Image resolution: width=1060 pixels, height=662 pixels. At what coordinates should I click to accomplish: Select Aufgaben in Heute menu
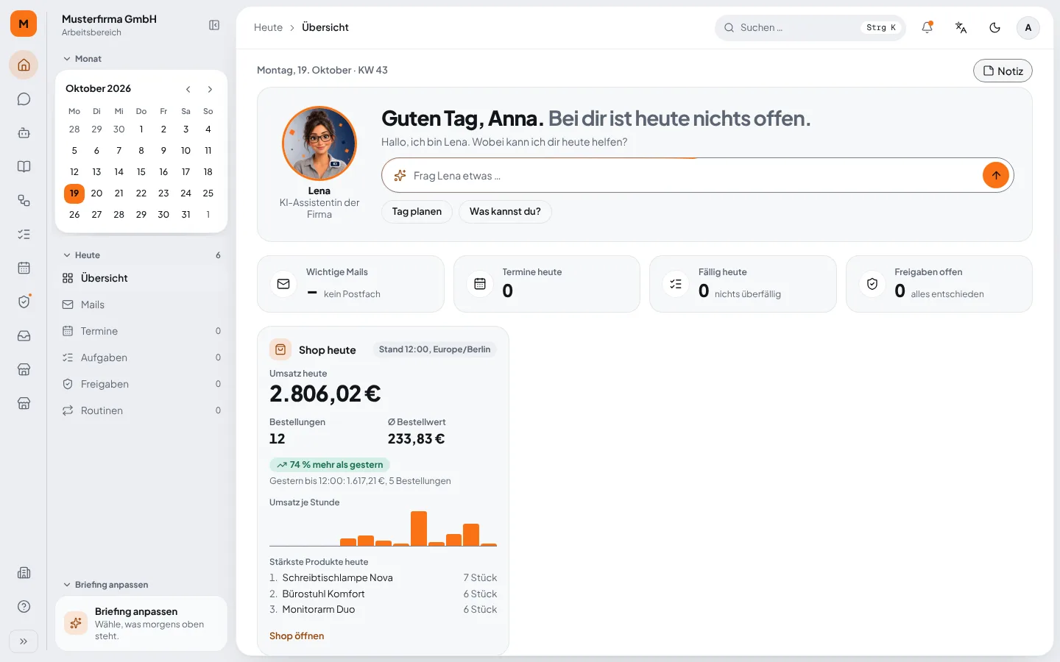point(141,357)
